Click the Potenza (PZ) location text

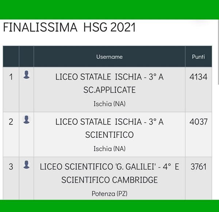click(109, 194)
